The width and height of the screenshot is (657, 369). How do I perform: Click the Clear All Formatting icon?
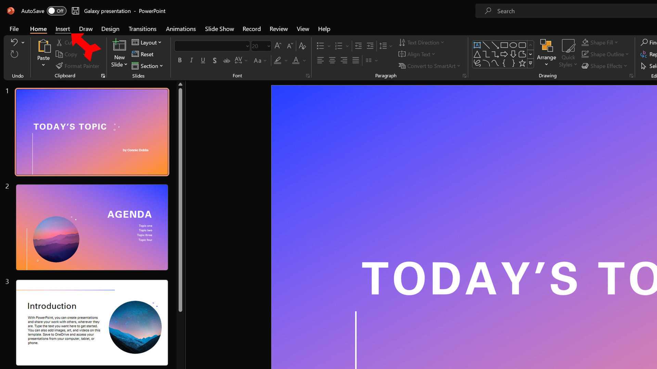[x=302, y=46]
